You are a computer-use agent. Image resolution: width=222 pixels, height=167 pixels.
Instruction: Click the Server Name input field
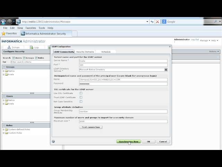123,61
